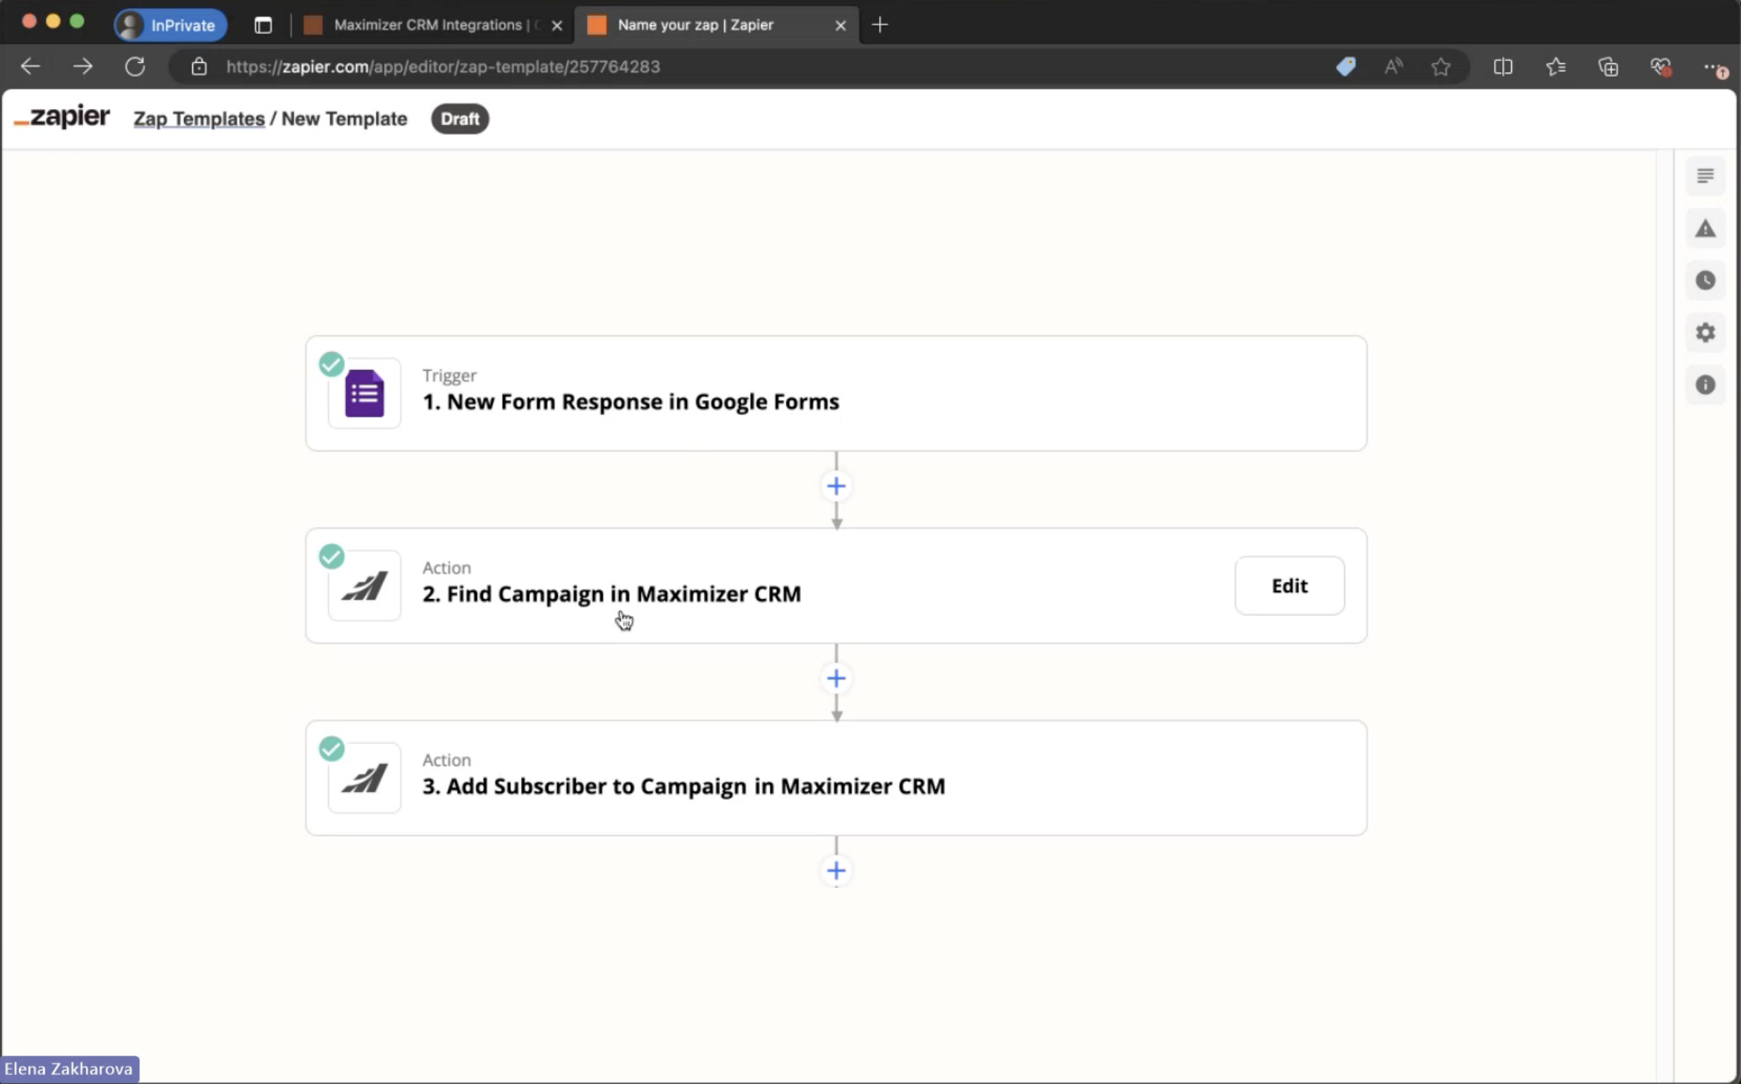
Task: Click the Action label on step 3
Action: (447, 760)
